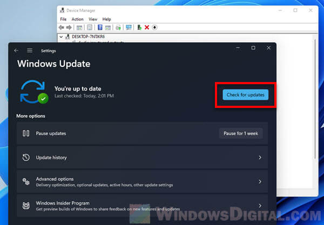Click the Back arrow in Device Manager toolbar
This screenshot has width=324, height=225.
tap(62, 27)
